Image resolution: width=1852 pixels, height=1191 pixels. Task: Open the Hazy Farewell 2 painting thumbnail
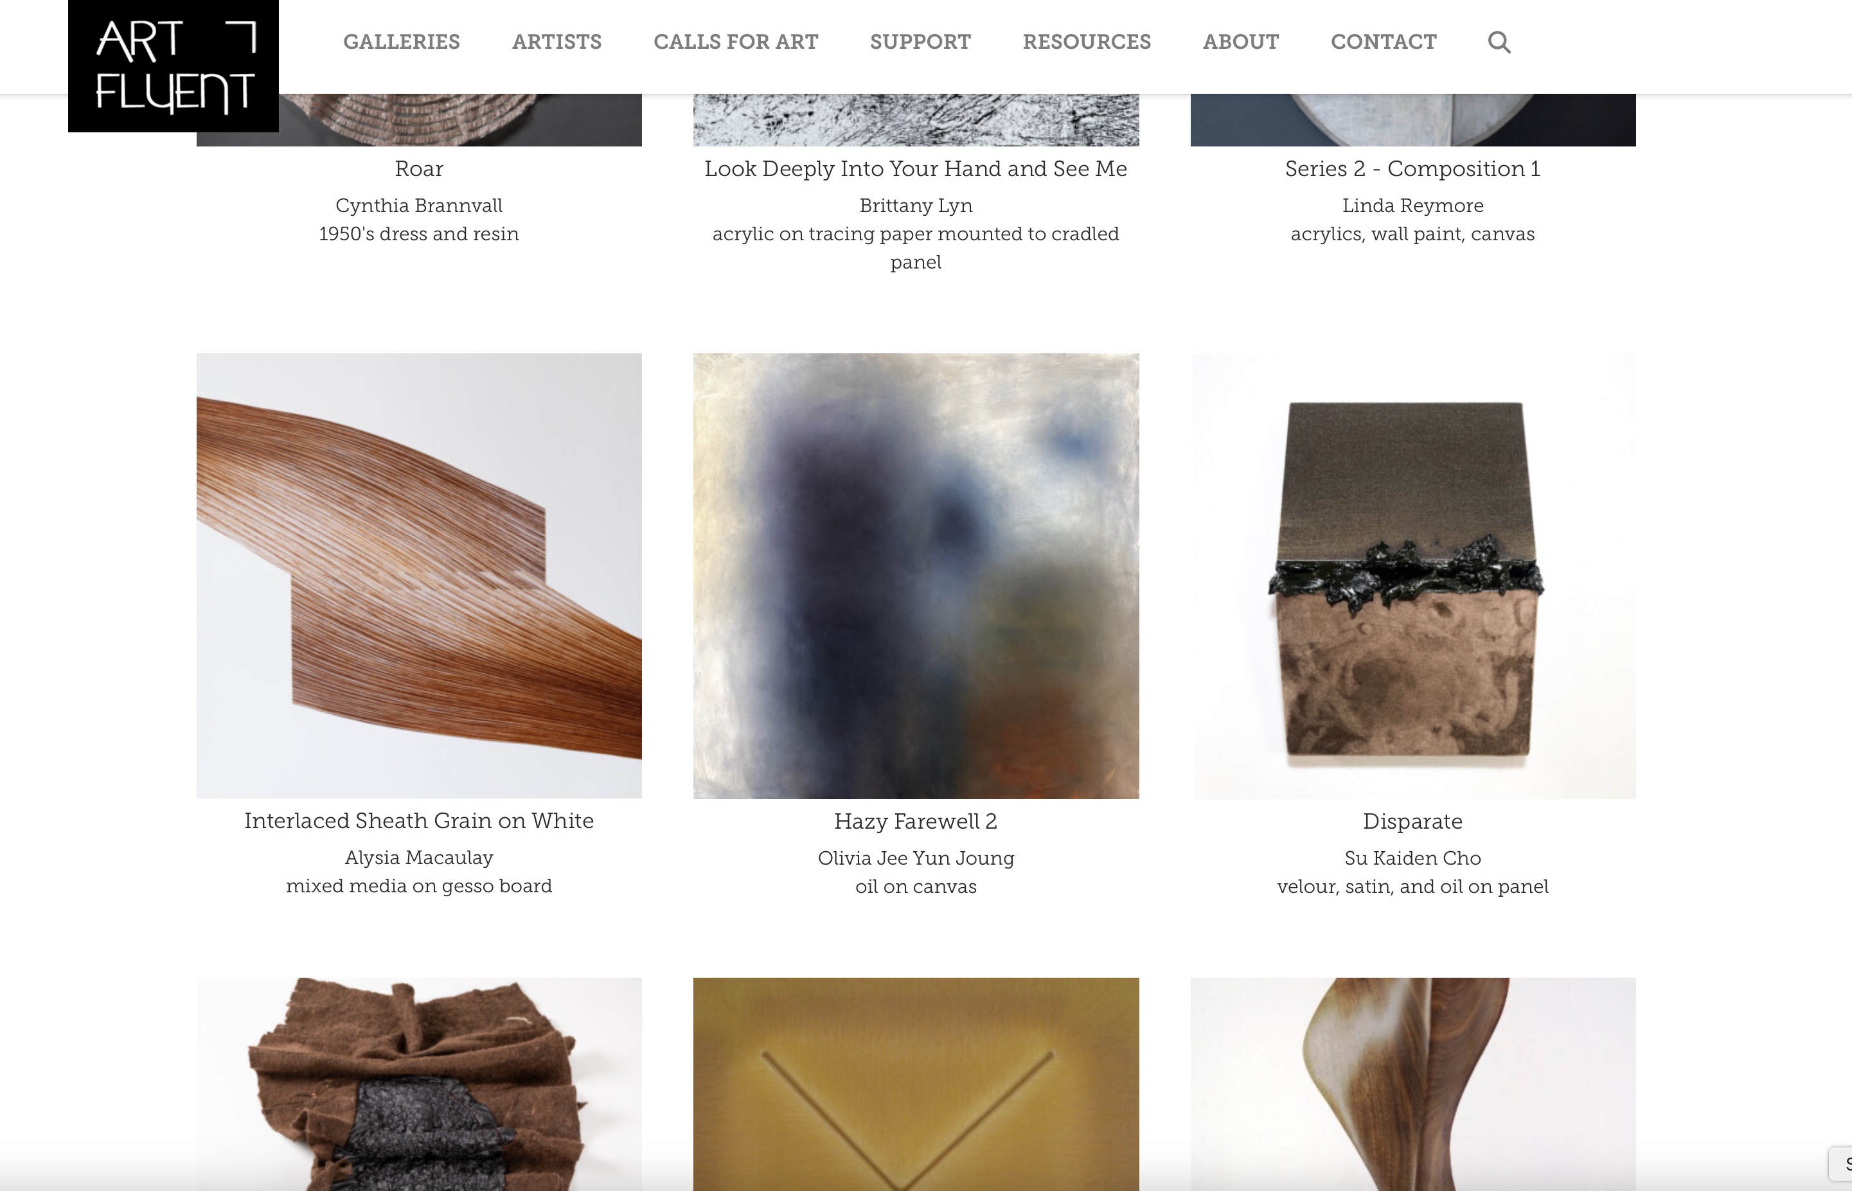(916, 576)
